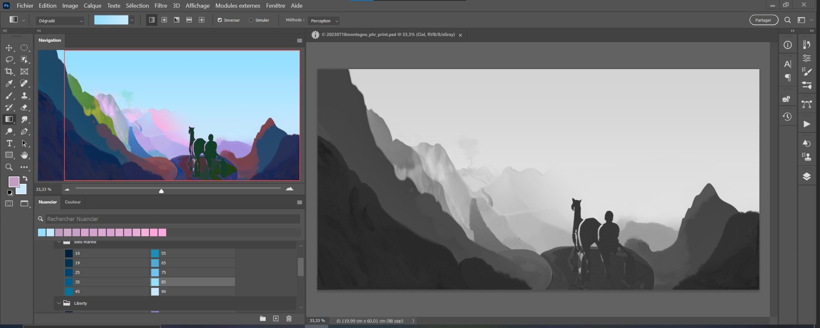Pick the Bleu marine 85 swatch
The image size is (820, 328).
(155, 282)
